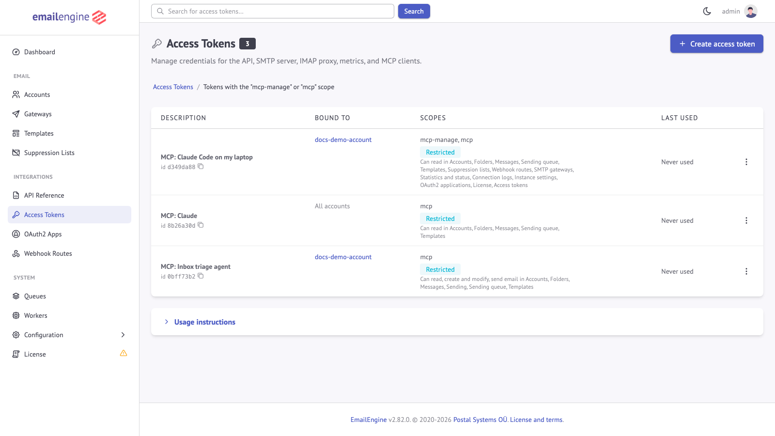Open License and terms footer link

click(536, 420)
